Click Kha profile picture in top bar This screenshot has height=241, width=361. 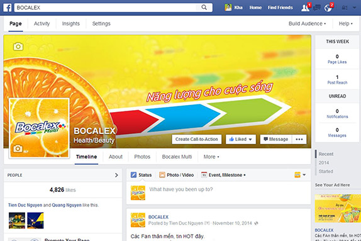click(228, 8)
